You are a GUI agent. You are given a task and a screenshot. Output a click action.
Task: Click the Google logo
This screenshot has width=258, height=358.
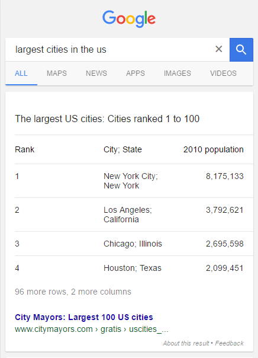[129, 19]
